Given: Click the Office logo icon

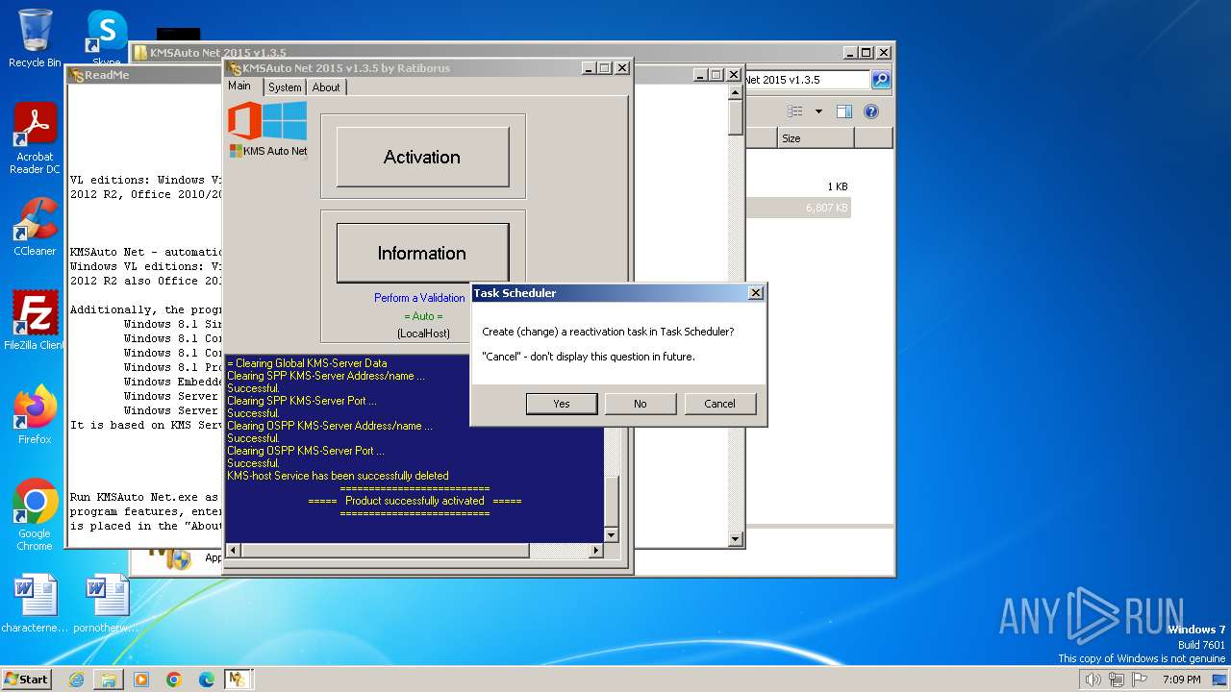Looking at the screenshot, I should coord(244,121).
